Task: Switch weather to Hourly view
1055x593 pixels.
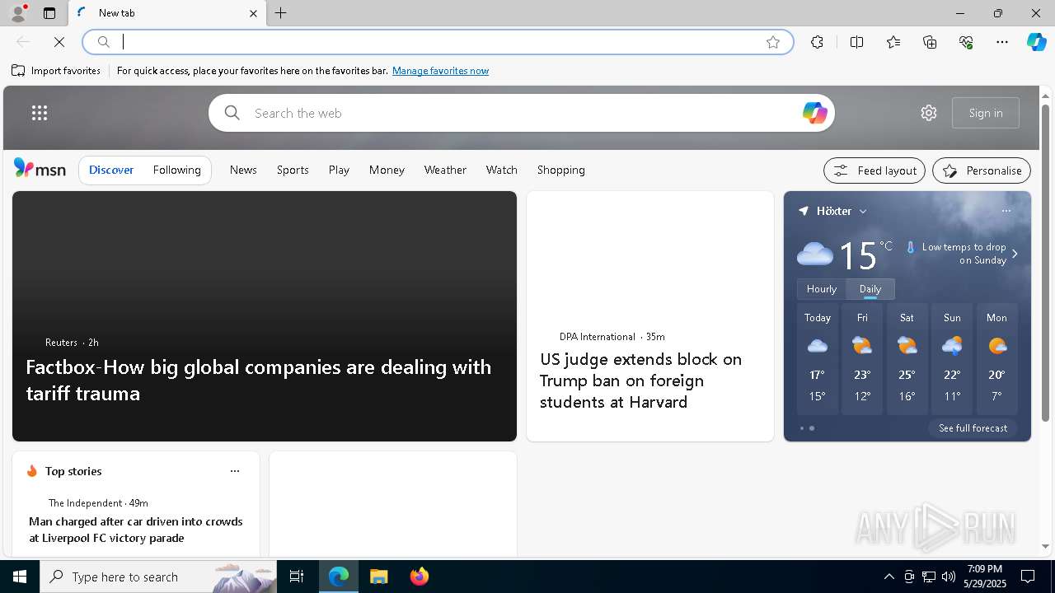Action: point(822,289)
